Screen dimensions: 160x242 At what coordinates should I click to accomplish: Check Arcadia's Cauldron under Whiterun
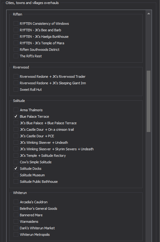pos(16,202)
